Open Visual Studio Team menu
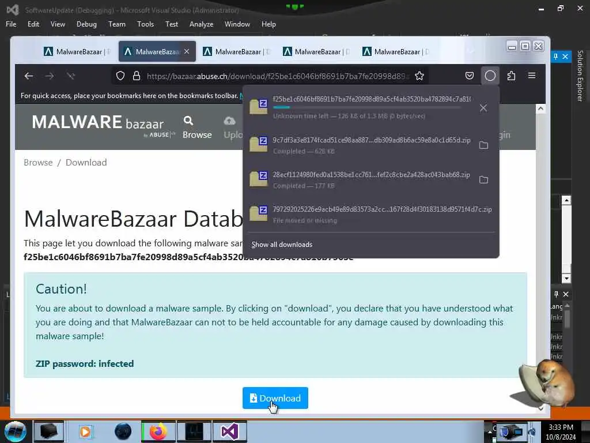590x443 pixels. pos(117,24)
